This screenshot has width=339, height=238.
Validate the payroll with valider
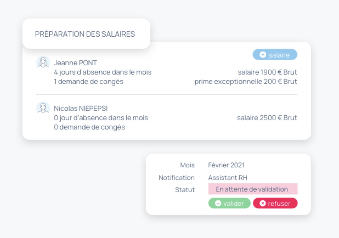229,204
